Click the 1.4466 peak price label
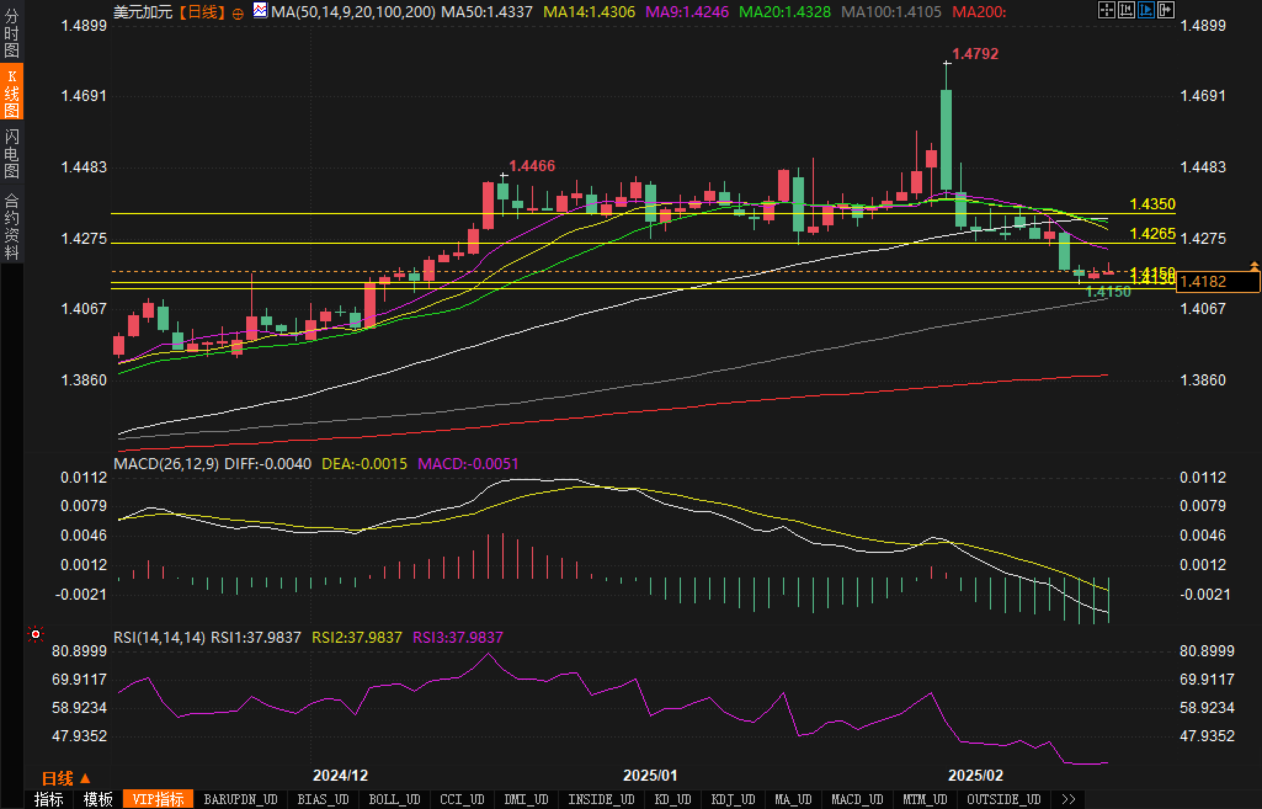This screenshot has width=1262, height=809. click(x=532, y=166)
